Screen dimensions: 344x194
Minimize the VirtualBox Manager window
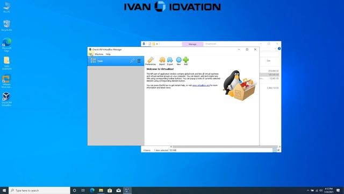click(x=239, y=50)
